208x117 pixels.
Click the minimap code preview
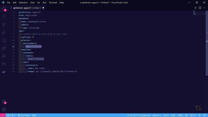click(x=199, y=13)
